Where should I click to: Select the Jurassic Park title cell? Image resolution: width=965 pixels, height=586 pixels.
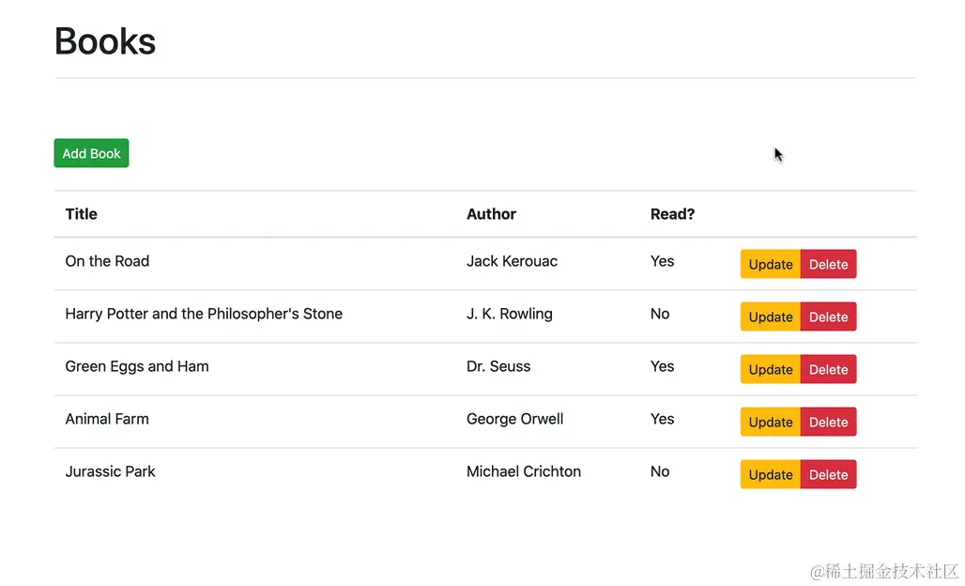point(110,471)
